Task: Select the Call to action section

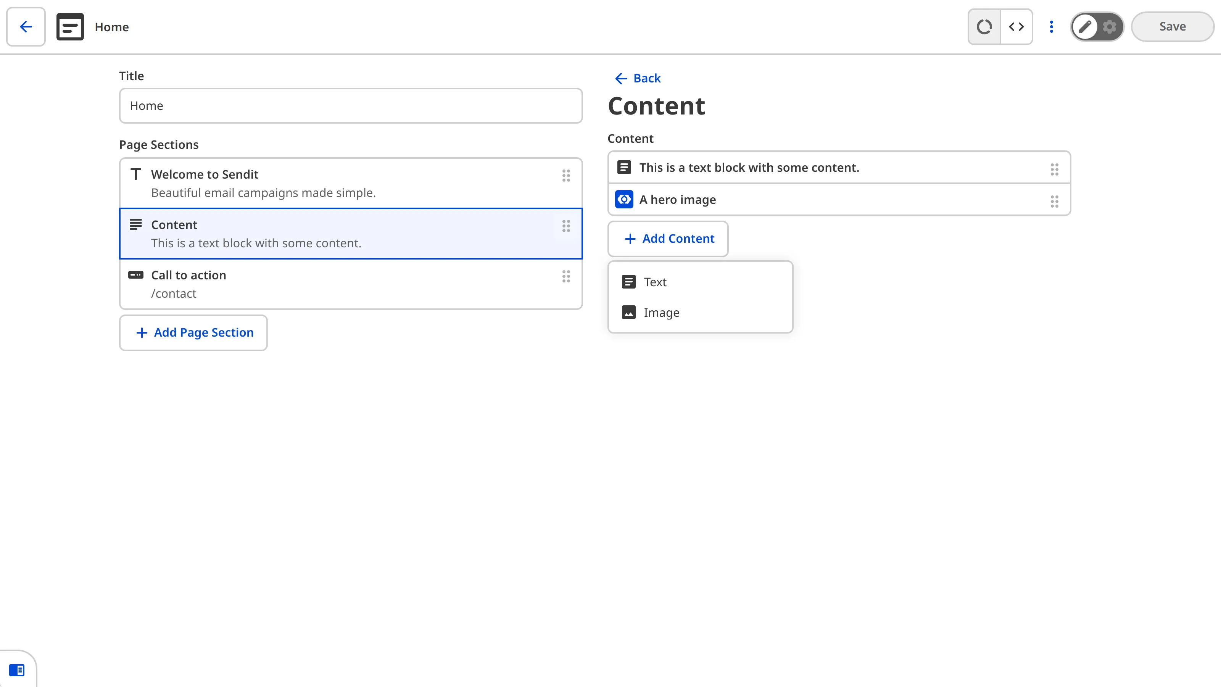Action: pyautogui.click(x=351, y=284)
